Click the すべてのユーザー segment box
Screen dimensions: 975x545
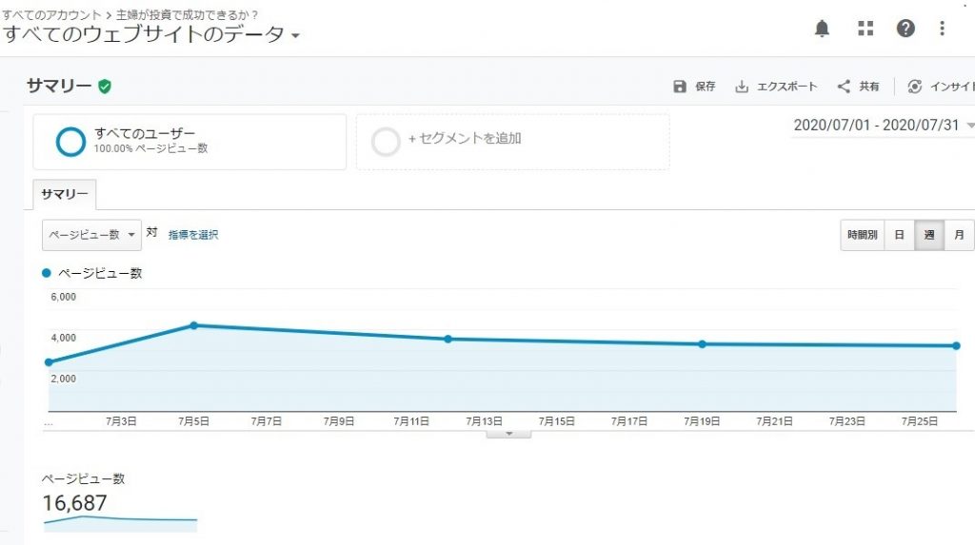pos(189,142)
